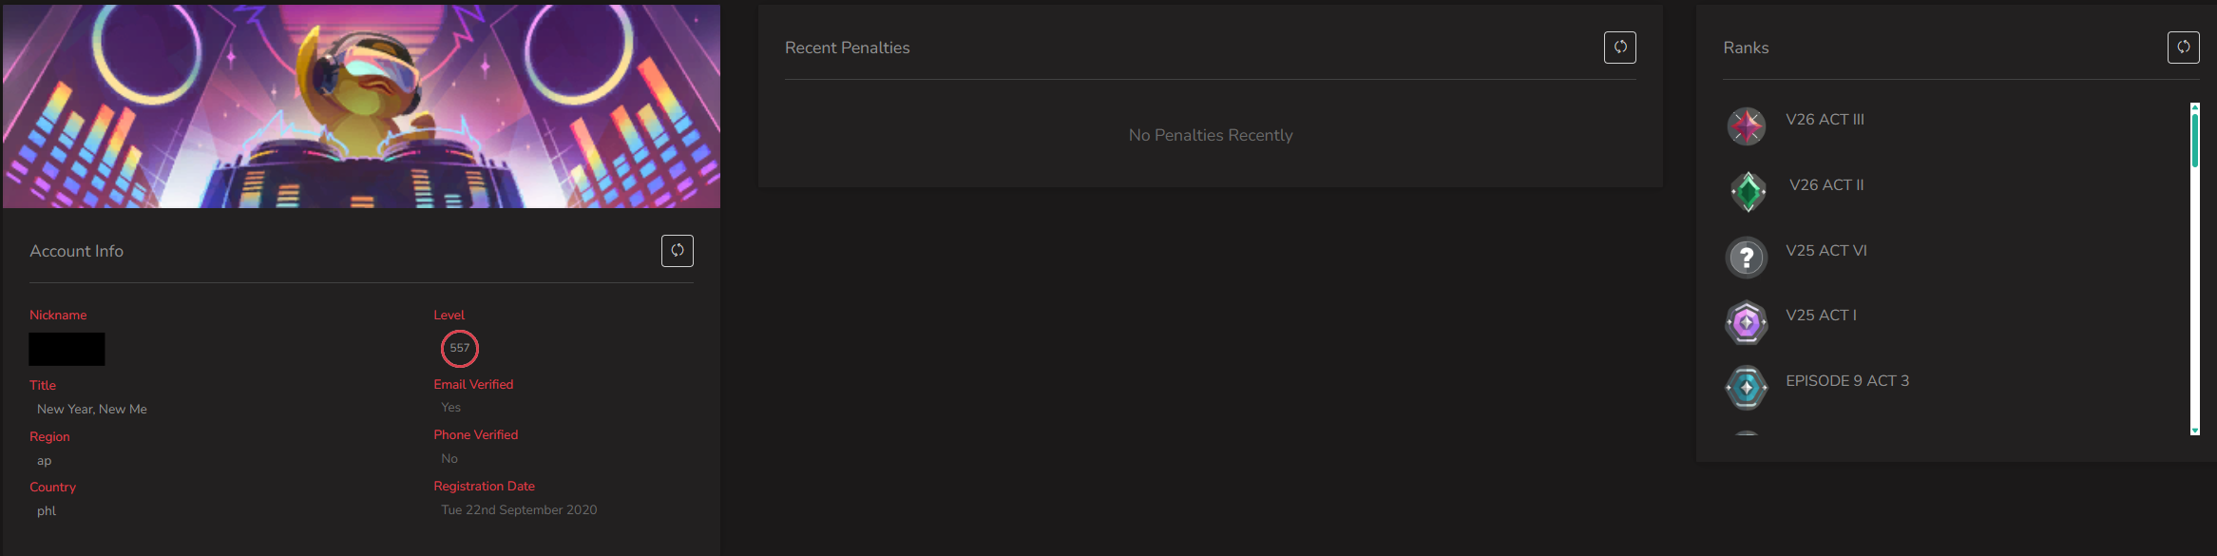This screenshot has height=556, width=2217.
Task: Click the V26 ACT II emerald rank icon
Action: pos(1748,191)
